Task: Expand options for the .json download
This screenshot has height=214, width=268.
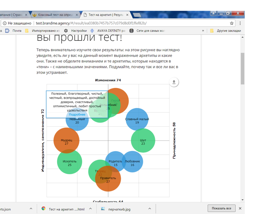Action: (x=31, y=209)
